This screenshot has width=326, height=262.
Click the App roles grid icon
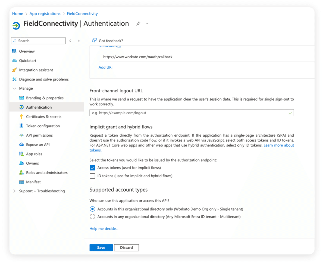[x=21, y=154]
